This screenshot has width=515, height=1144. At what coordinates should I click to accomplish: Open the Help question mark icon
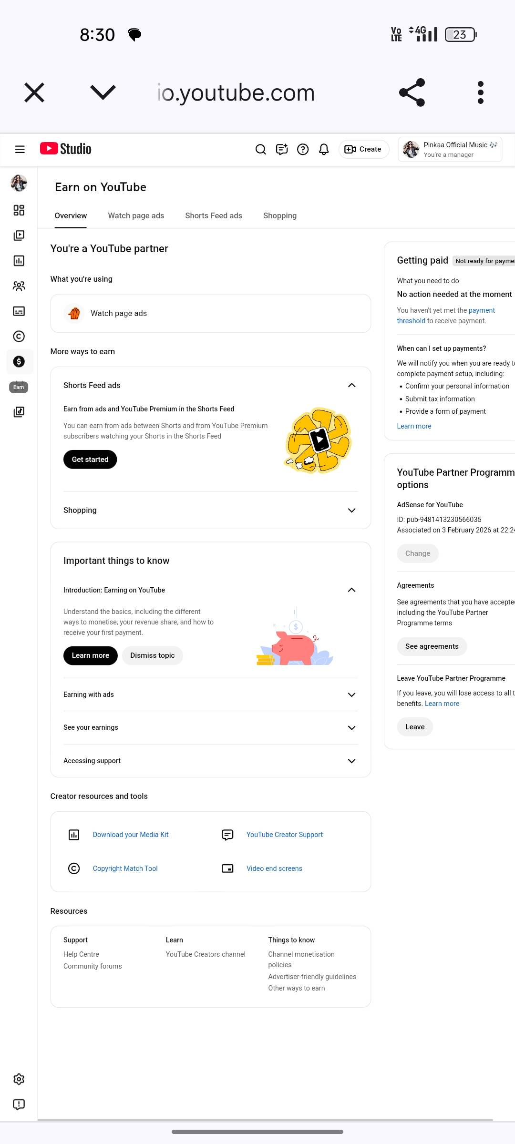(x=303, y=149)
